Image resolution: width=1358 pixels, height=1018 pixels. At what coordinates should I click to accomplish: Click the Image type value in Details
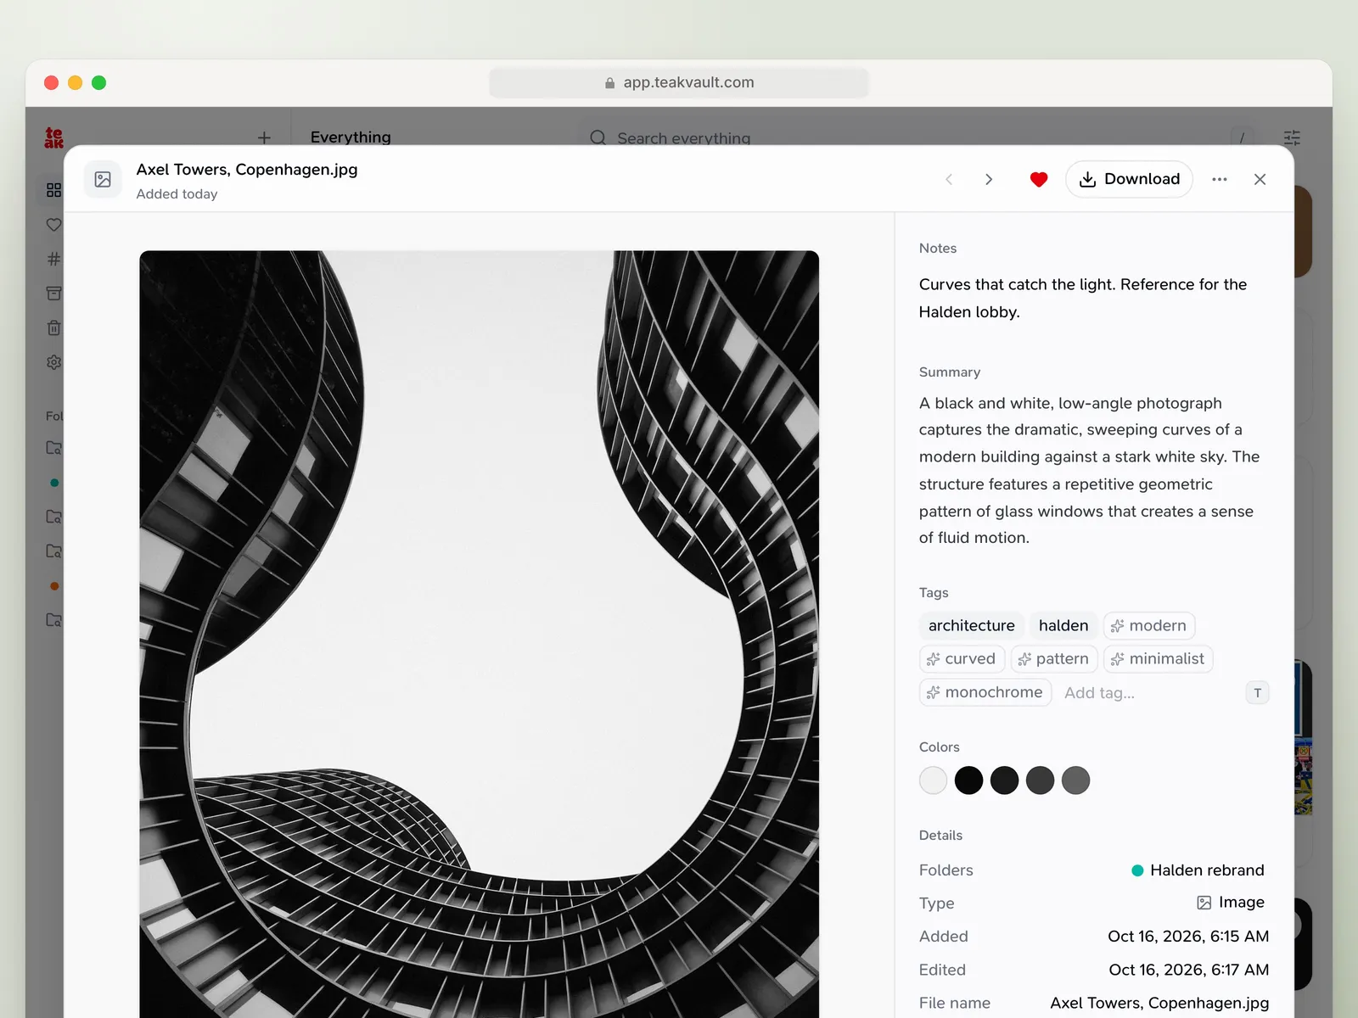(1231, 903)
